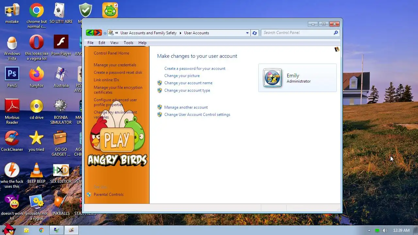Click the help icon at content top-right
Image resolution: width=418 pixels, height=235 pixels.
(x=337, y=49)
